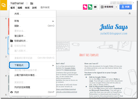The image size is (138, 99).
Task: Open the 下載格式 submenu
Action: (33, 65)
